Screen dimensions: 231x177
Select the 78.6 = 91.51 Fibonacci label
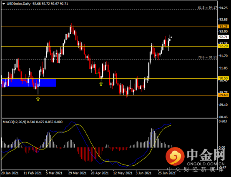coord(207,57)
